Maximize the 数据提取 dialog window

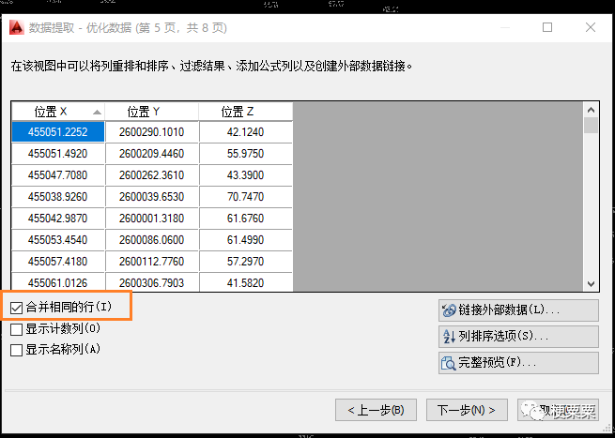tap(547, 27)
